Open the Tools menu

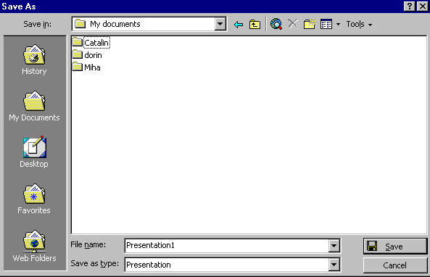pos(359,25)
